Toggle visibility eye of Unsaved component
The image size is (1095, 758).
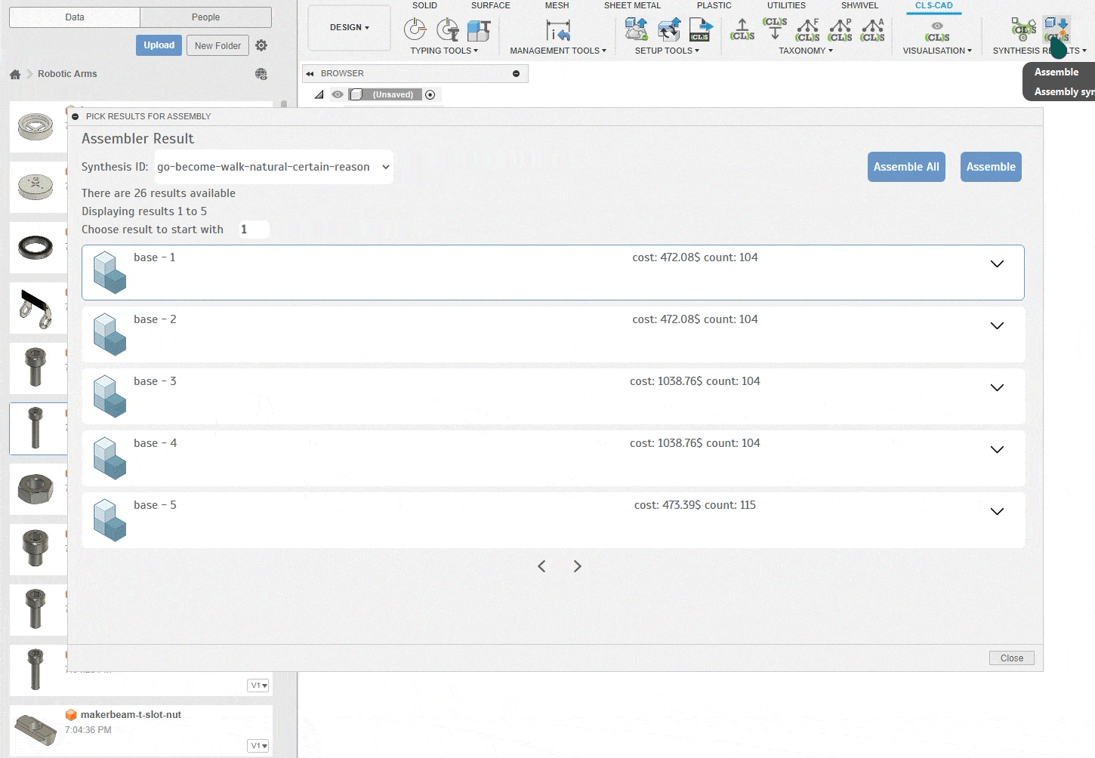(338, 94)
